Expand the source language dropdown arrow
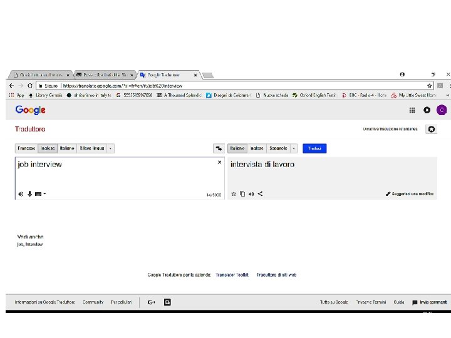451x338 pixels. [x=111, y=148]
